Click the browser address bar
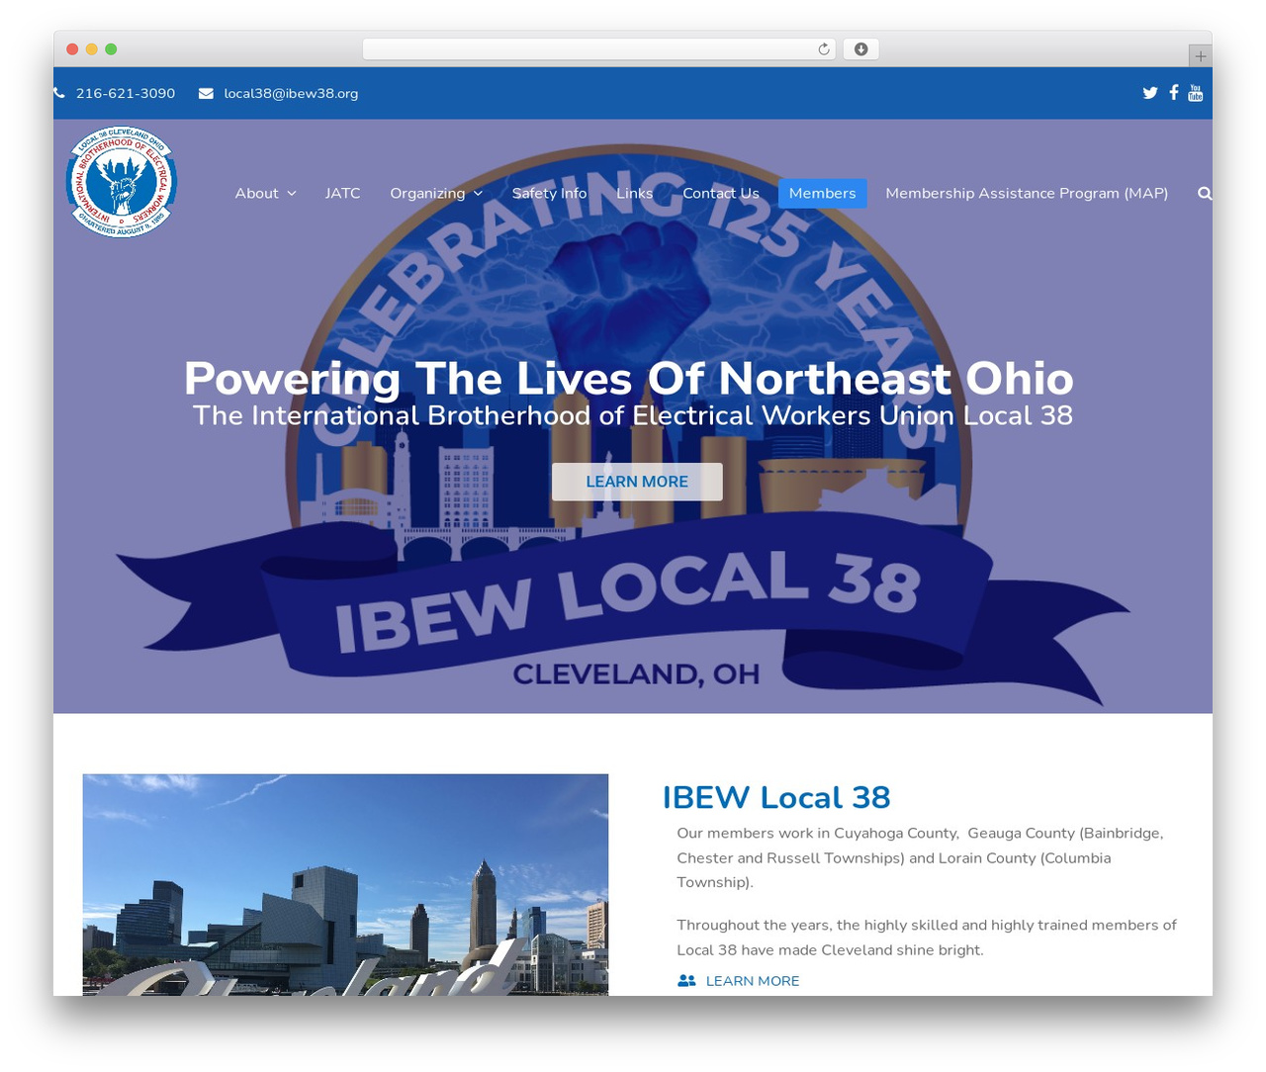 [x=599, y=49]
